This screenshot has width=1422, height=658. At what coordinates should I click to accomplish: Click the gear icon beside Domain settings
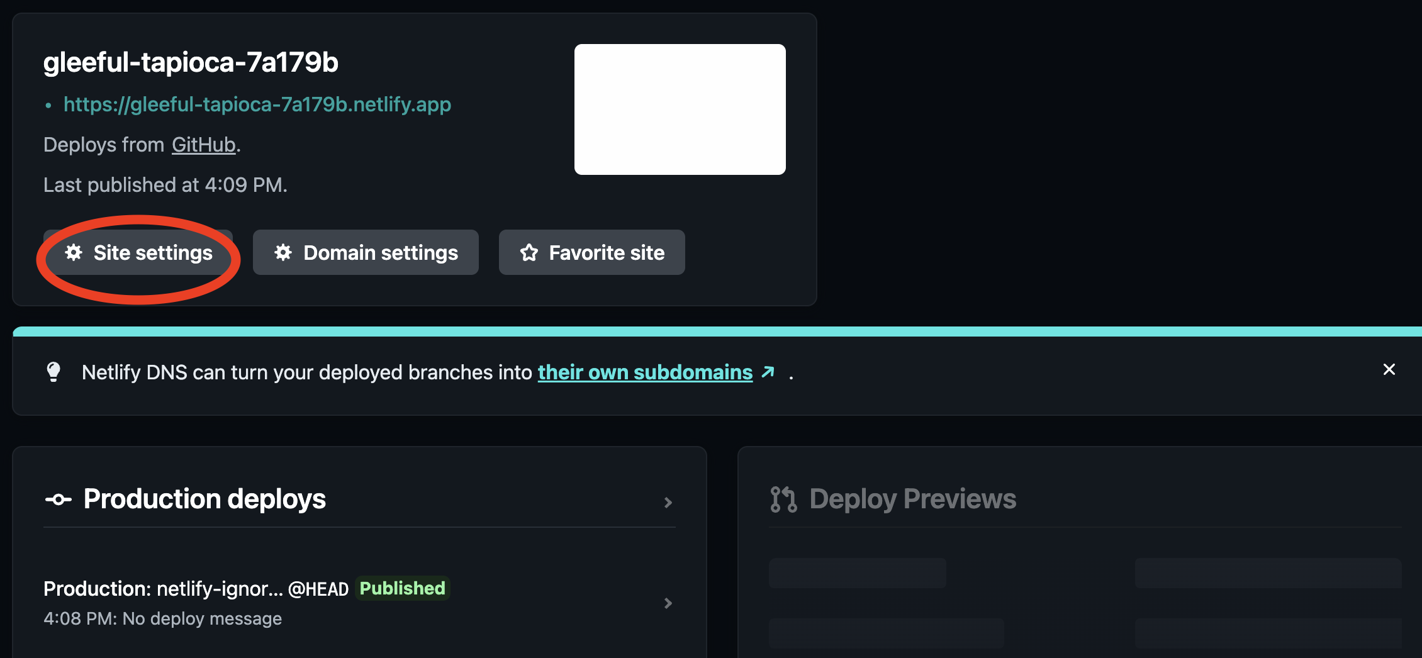[x=283, y=252]
